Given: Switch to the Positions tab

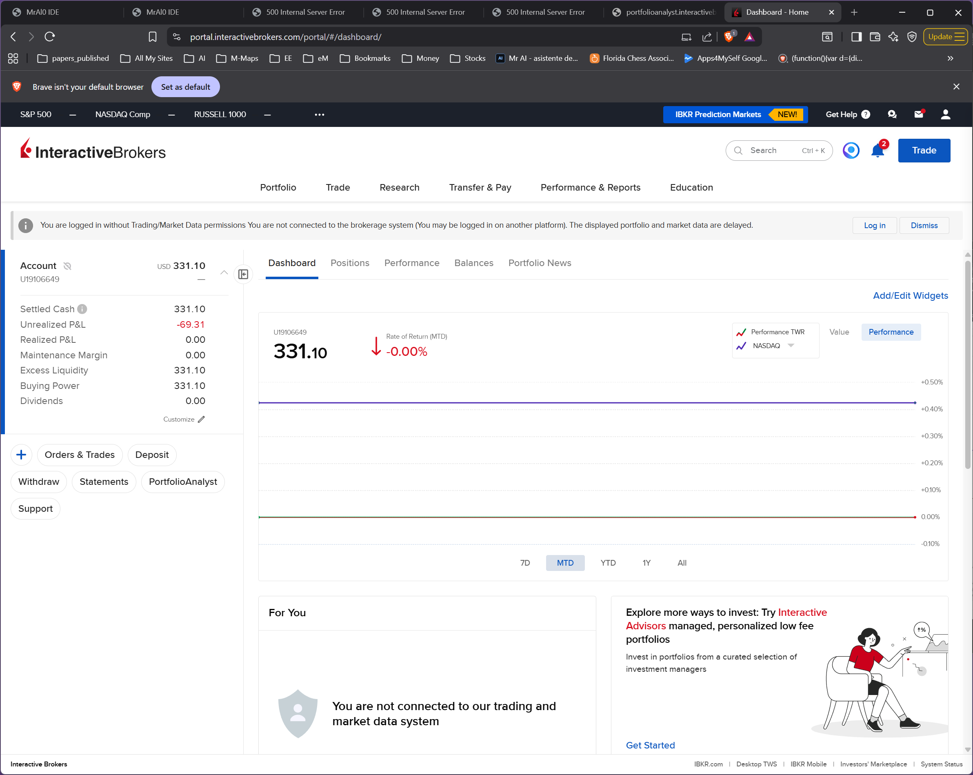Looking at the screenshot, I should pos(350,263).
